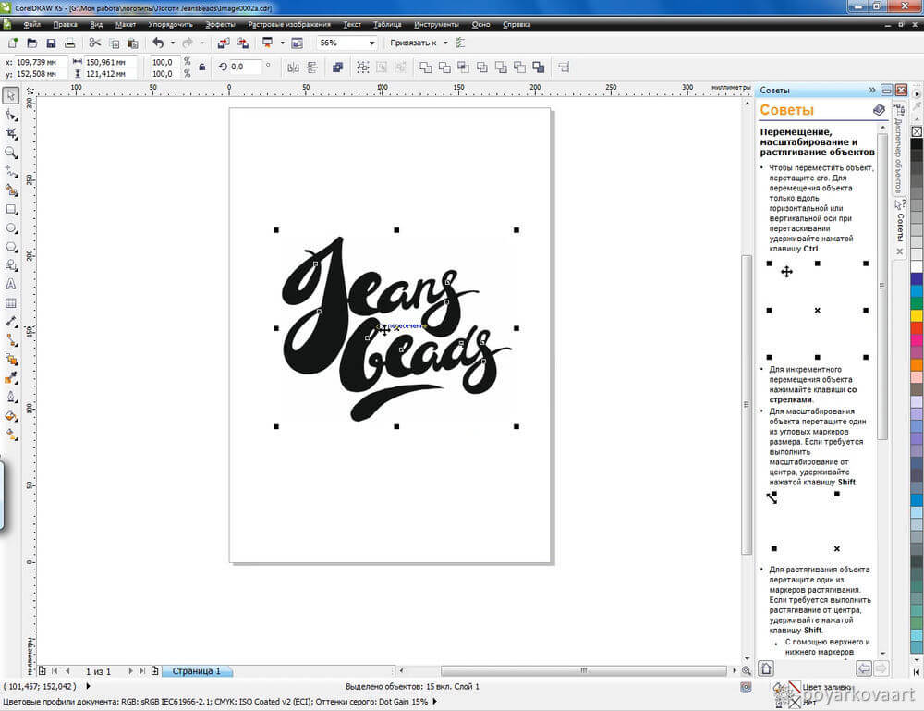Open the application launcher dropdown arrow

[x=282, y=43]
